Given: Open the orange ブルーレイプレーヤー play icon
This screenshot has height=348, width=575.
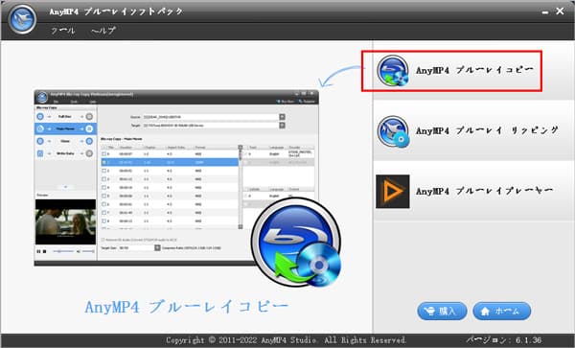Looking at the screenshot, I should coord(393,192).
